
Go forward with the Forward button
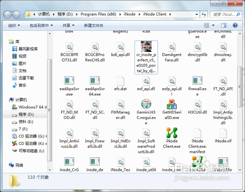(16, 15)
